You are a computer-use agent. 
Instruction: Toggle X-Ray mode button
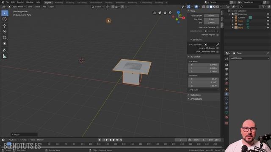pos(204,7)
